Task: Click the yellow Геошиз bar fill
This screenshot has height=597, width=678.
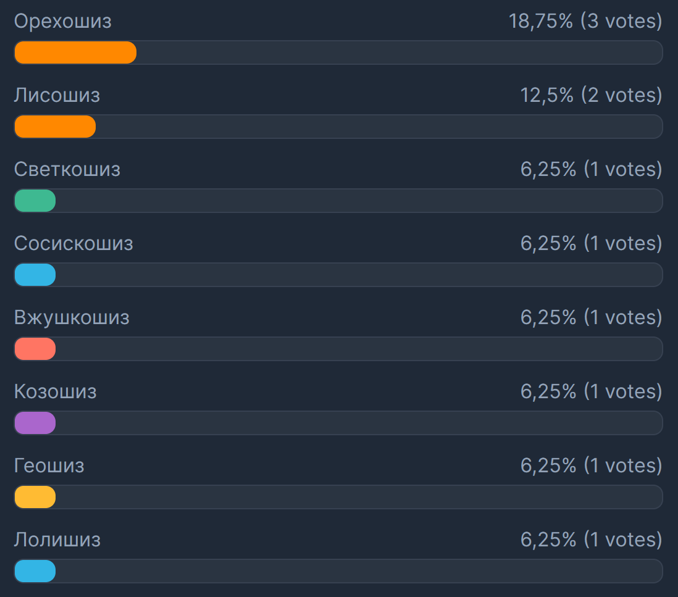Action: 35,497
